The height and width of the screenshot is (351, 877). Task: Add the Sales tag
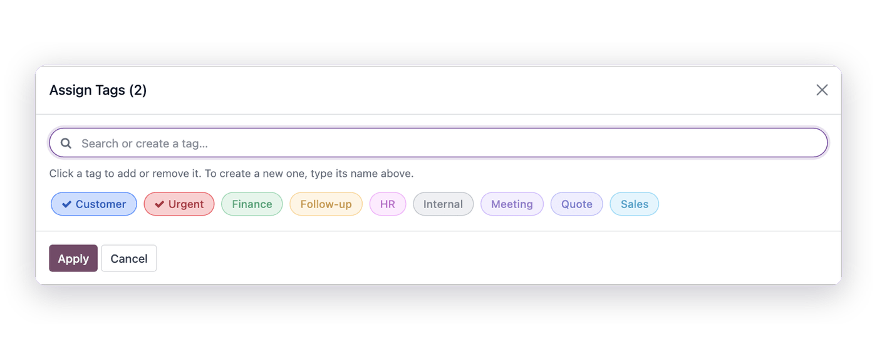635,204
